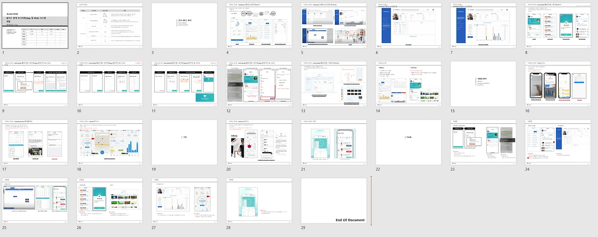The width and height of the screenshot is (598, 237).
Task: Select slide 4 app flow diagram thumbnail
Action: tap(259, 26)
